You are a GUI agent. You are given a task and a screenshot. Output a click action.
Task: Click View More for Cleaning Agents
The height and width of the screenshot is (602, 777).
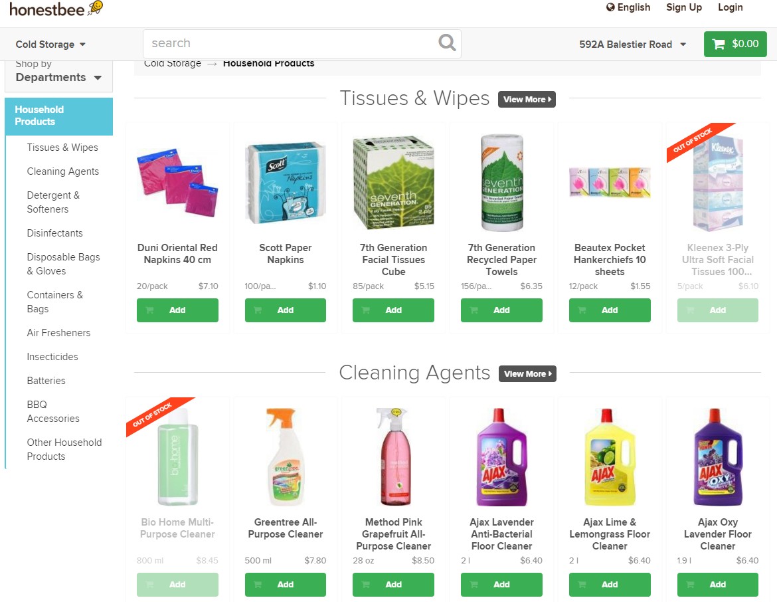click(527, 374)
